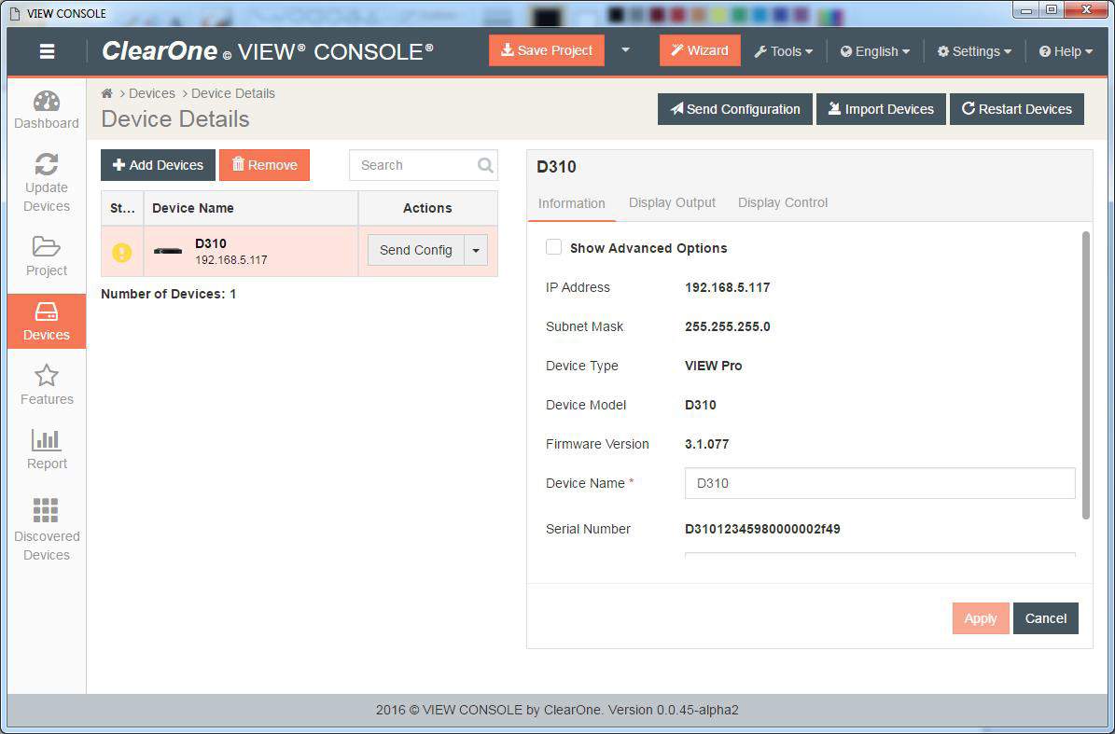Open the Help dropdown menu
The height and width of the screenshot is (734, 1115).
[x=1066, y=51]
